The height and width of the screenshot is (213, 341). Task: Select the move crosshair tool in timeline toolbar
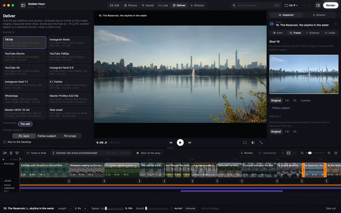tap(283, 153)
